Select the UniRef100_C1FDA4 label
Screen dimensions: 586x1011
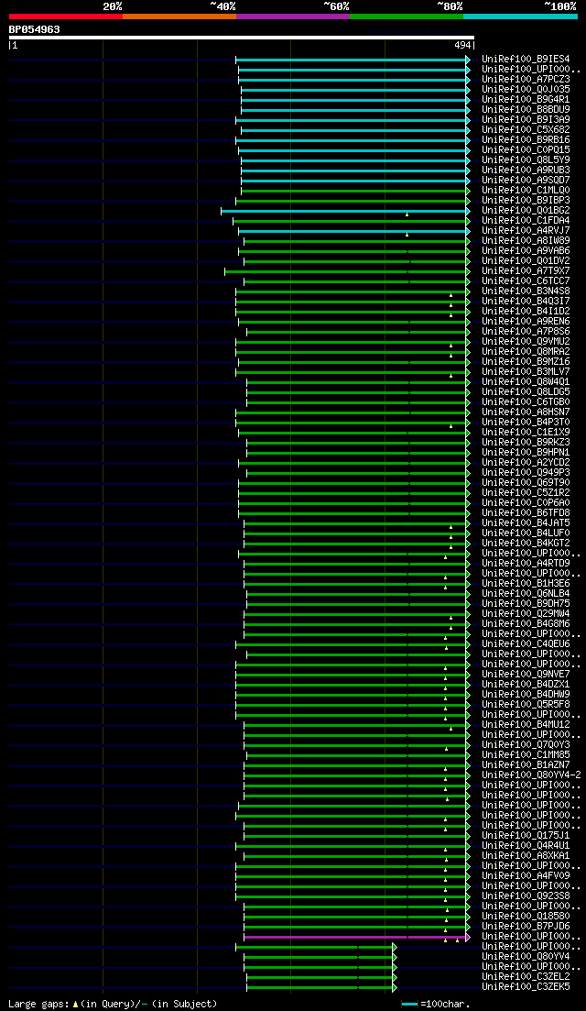coord(526,221)
